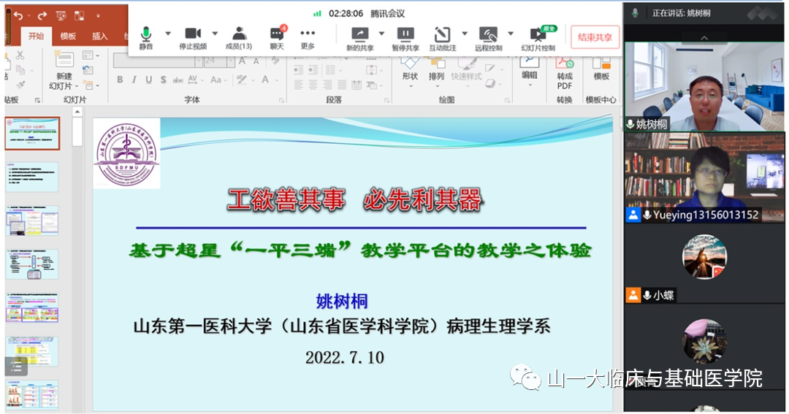This screenshot has width=789, height=414.
Task: Click the 更多 three-dots icon
Action: (x=308, y=34)
